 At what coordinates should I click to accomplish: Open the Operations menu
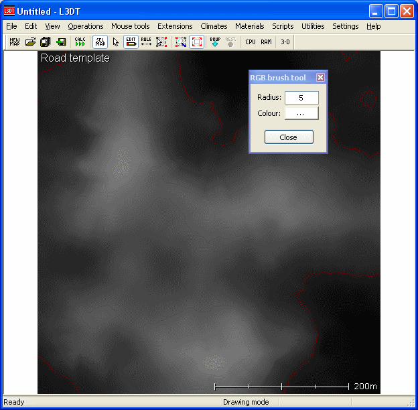click(86, 26)
